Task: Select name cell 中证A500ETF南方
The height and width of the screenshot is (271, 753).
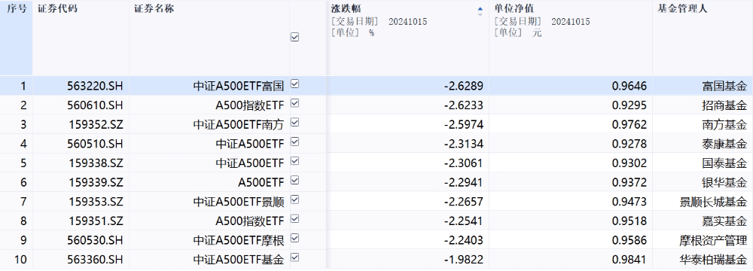Action: click(239, 125)
